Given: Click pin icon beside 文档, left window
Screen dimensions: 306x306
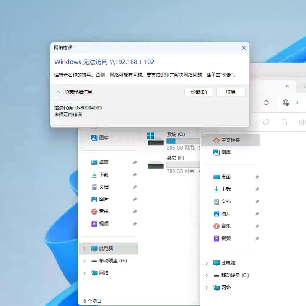Looking at the screenshot, I should point(135,187).
